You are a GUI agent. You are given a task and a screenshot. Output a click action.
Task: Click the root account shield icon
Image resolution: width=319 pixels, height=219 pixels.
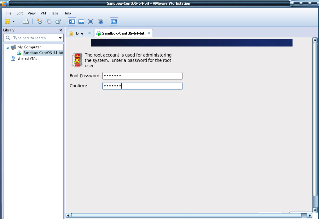pos(77,60)
